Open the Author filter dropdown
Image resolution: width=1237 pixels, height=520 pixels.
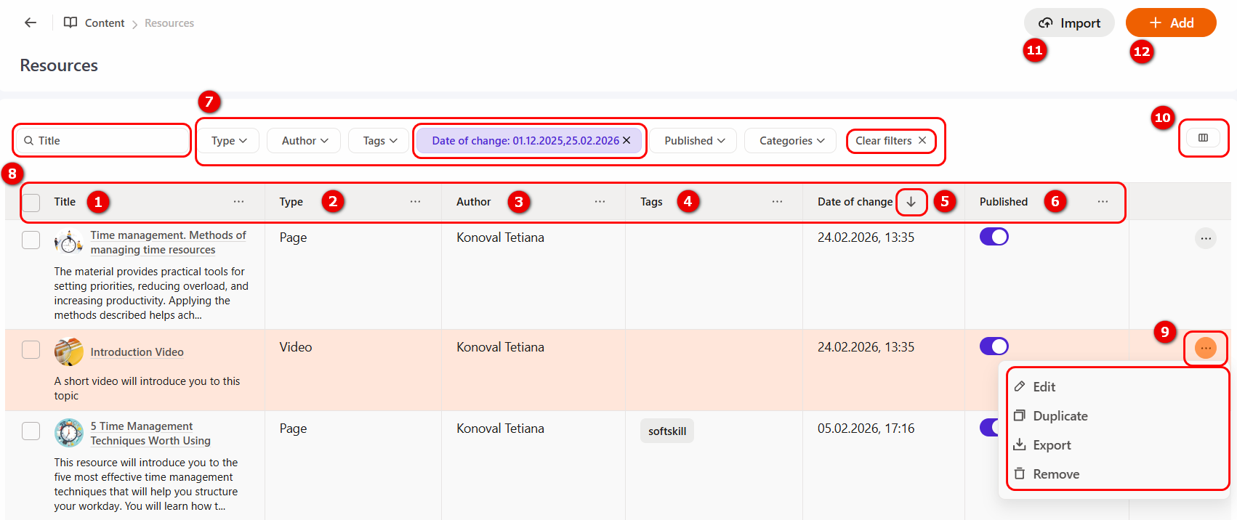tap(305, 141)
